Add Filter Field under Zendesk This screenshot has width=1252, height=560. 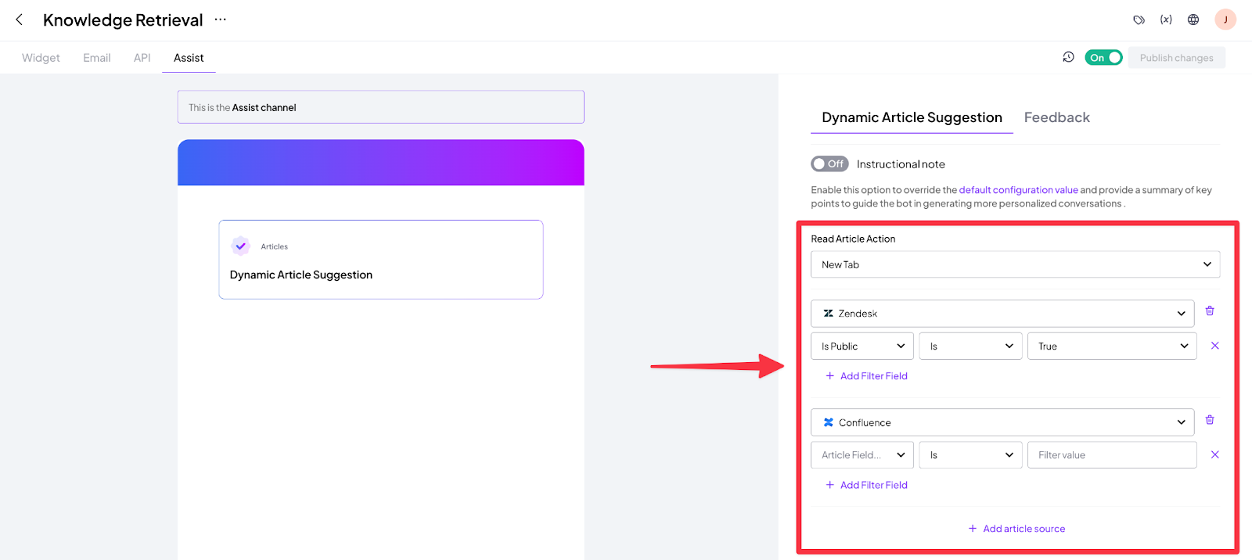point(866,376)
